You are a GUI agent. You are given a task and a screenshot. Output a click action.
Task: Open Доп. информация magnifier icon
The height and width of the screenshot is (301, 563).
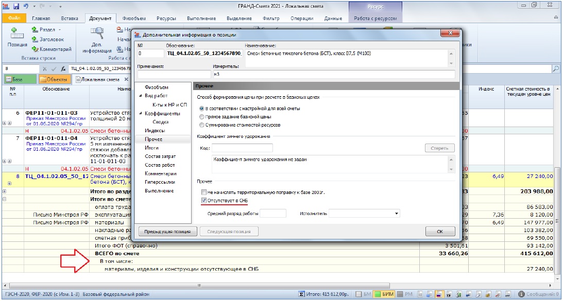pyautogui.click(x=97, y=33)
